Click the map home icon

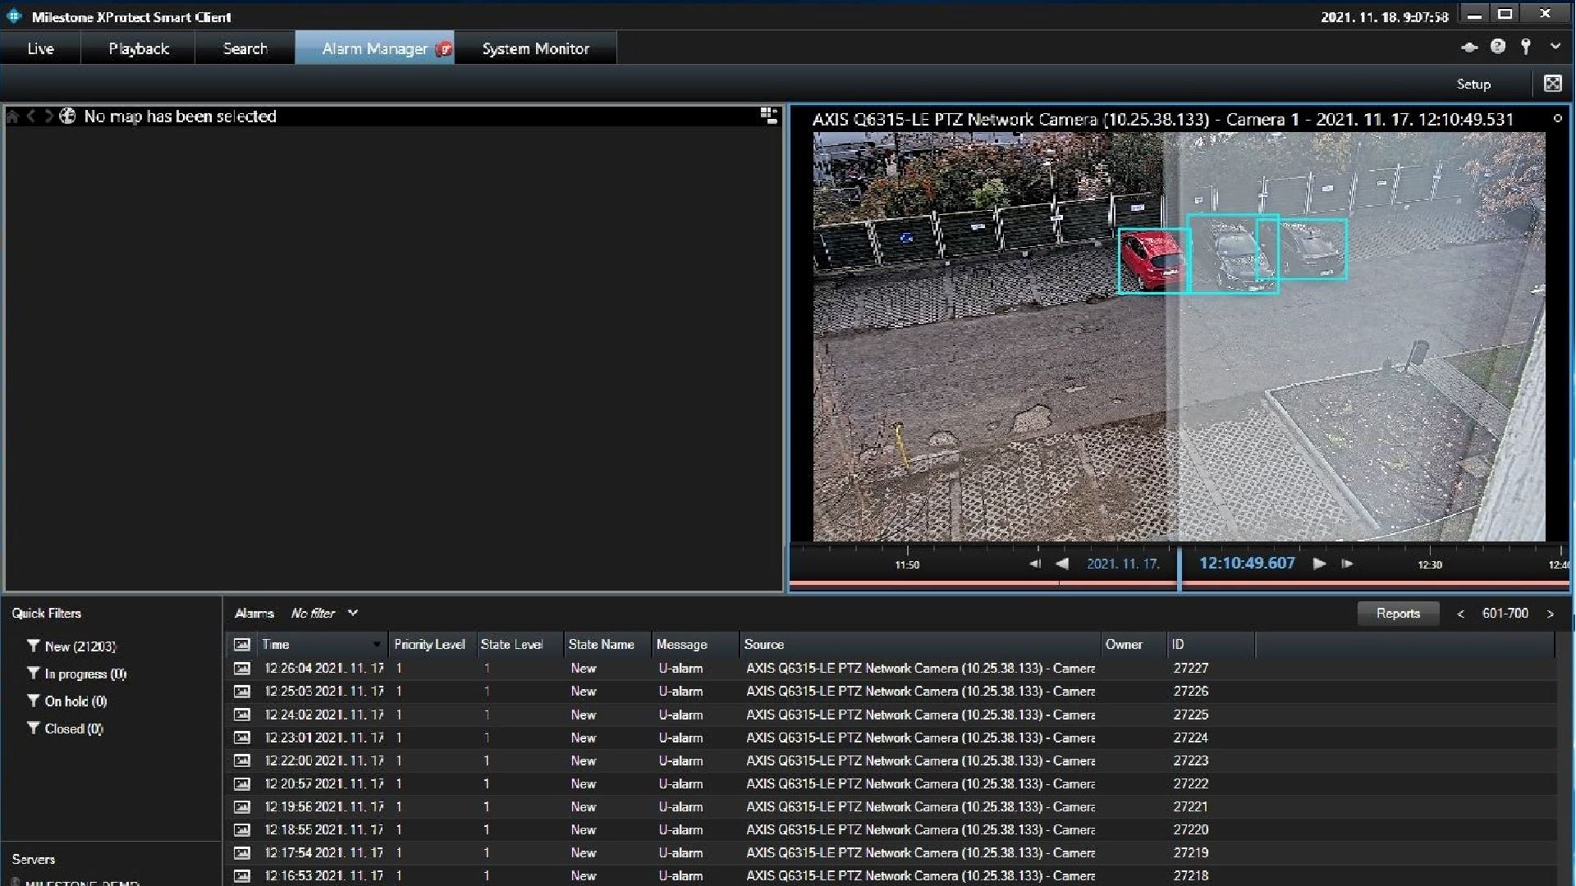12,116
